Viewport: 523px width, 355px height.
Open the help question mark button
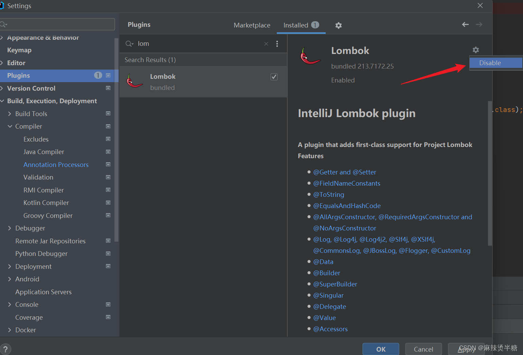point(5,349)
